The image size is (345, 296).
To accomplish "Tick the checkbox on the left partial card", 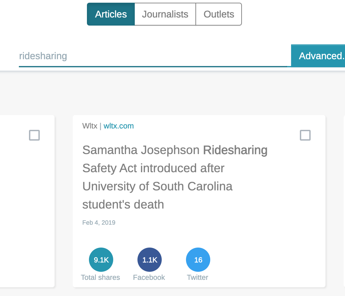I will 34,135.
